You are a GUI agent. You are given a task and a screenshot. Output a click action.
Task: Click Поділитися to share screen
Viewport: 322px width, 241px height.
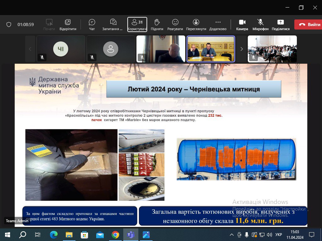(x=280, y=24)
